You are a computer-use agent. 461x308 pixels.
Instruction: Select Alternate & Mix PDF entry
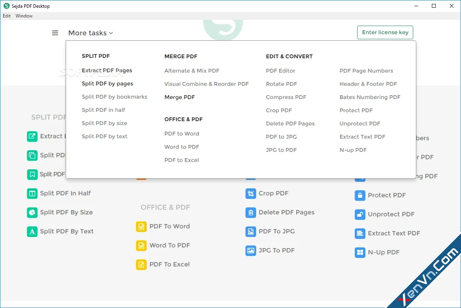click(x=192, y=71)
